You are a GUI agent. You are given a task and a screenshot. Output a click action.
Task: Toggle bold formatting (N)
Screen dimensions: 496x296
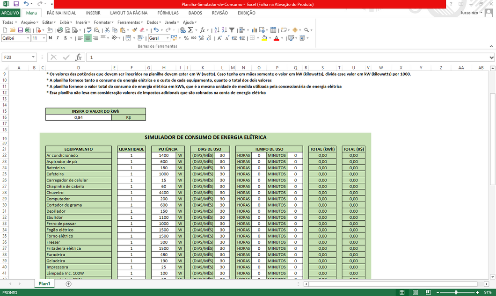(x=50, y=38)
